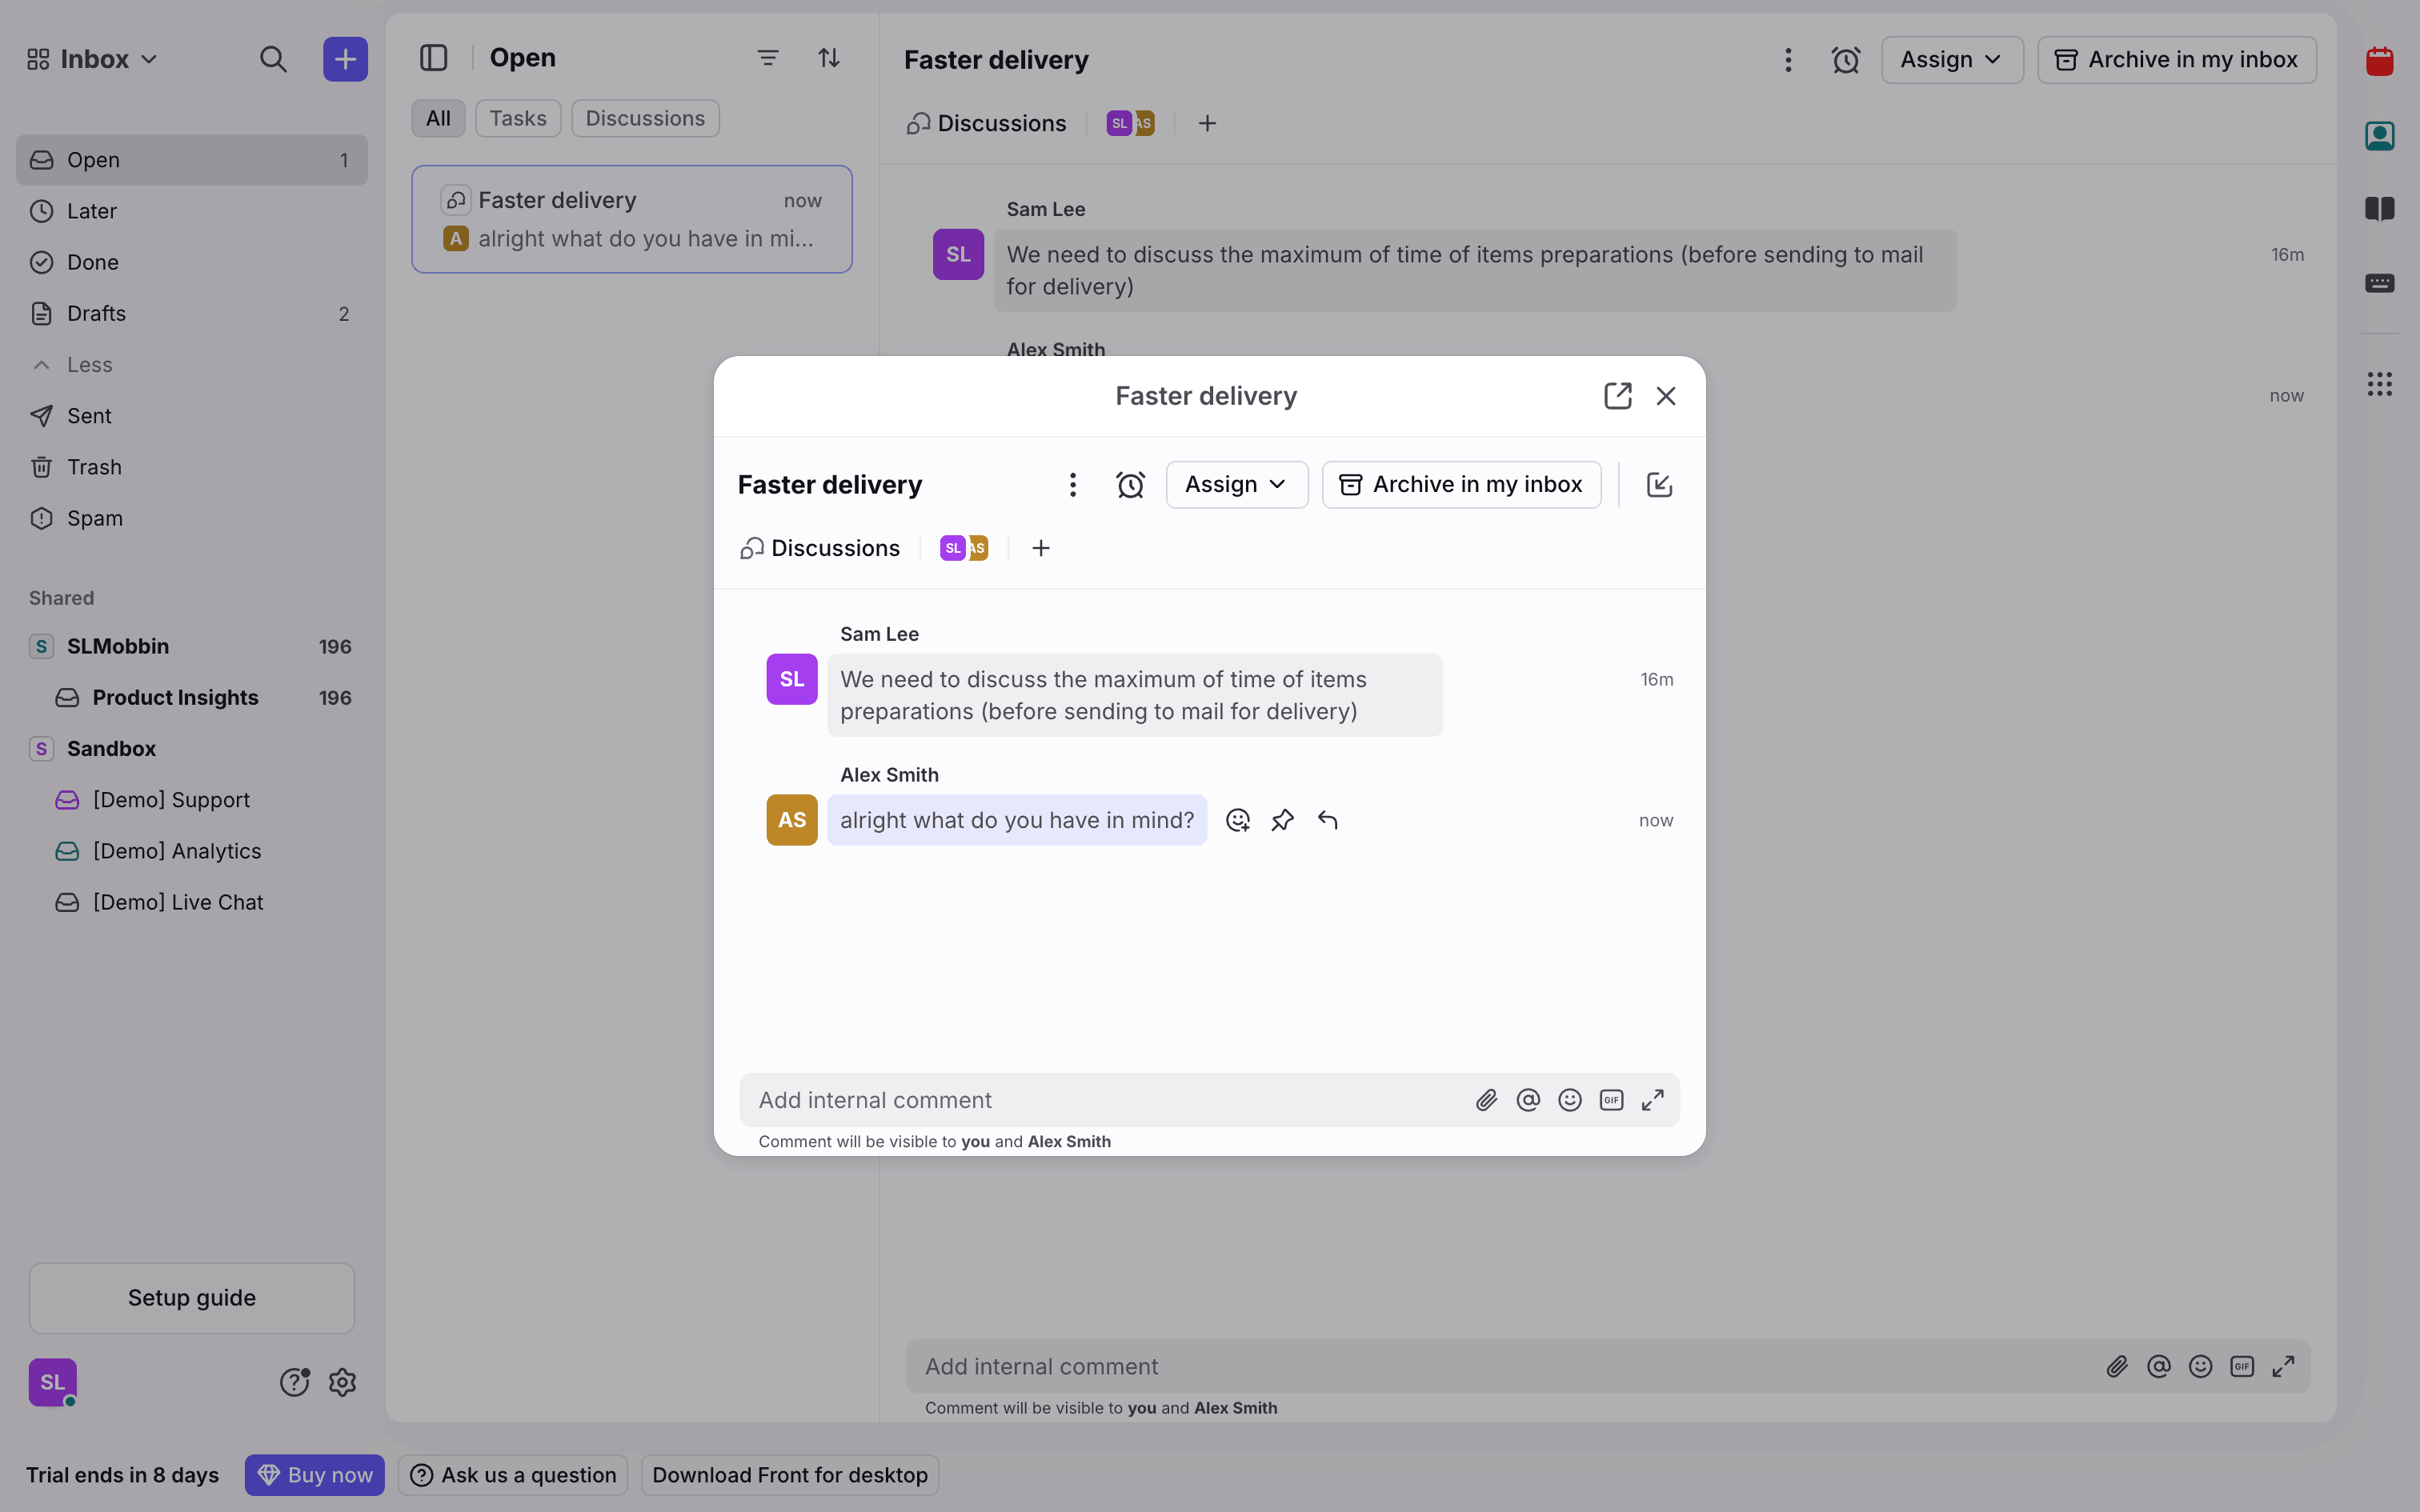The width and height of the screenshot is (2420, 1512).
Task: Reply to the comment with the arrow icon
Action: click(1327, 820)
